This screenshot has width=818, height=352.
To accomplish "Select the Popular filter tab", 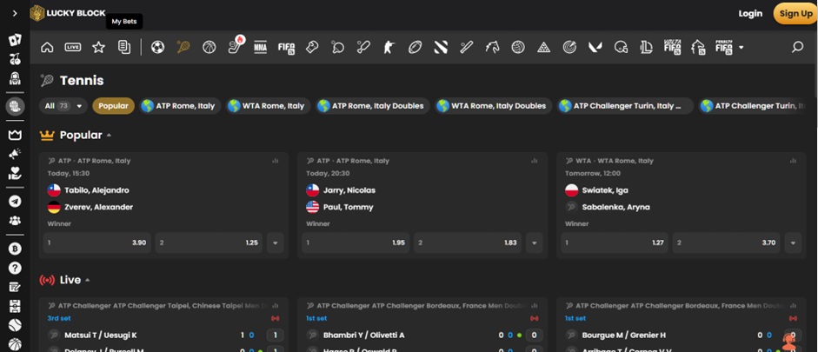I will (113, 106).
